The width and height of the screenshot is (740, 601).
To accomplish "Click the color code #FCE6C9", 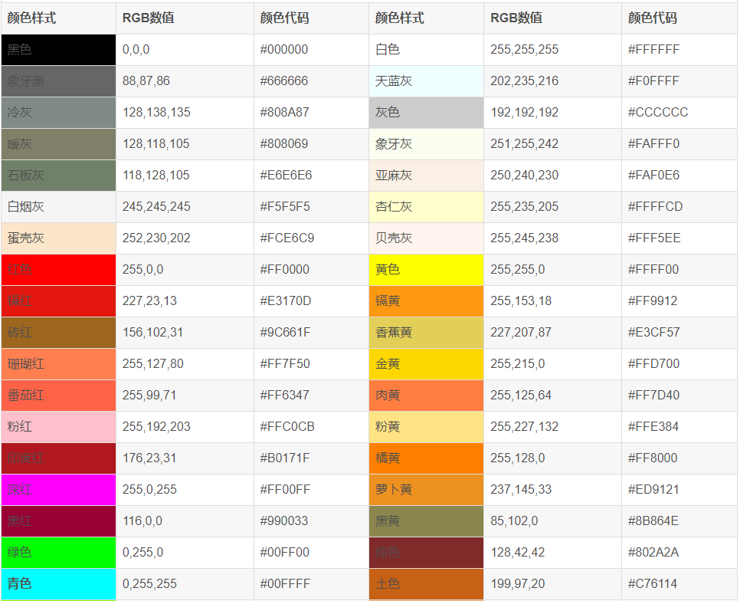I will pyautogui.click(x=287, y=238).
